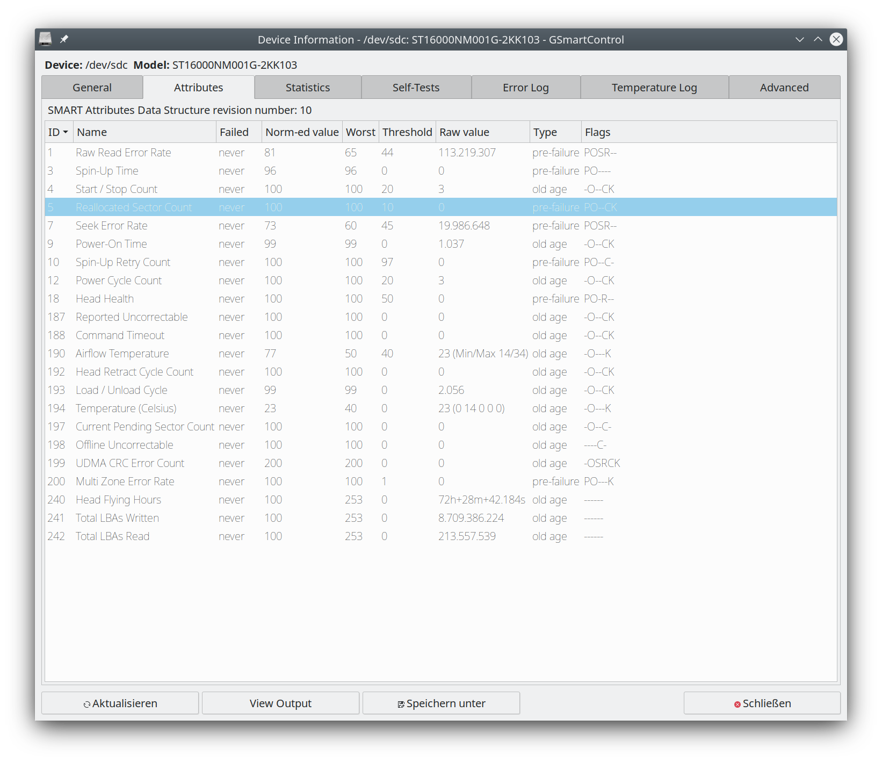882x762 pixels.
Task: Click raw value 19.986.648
Action: pos(464,226)
